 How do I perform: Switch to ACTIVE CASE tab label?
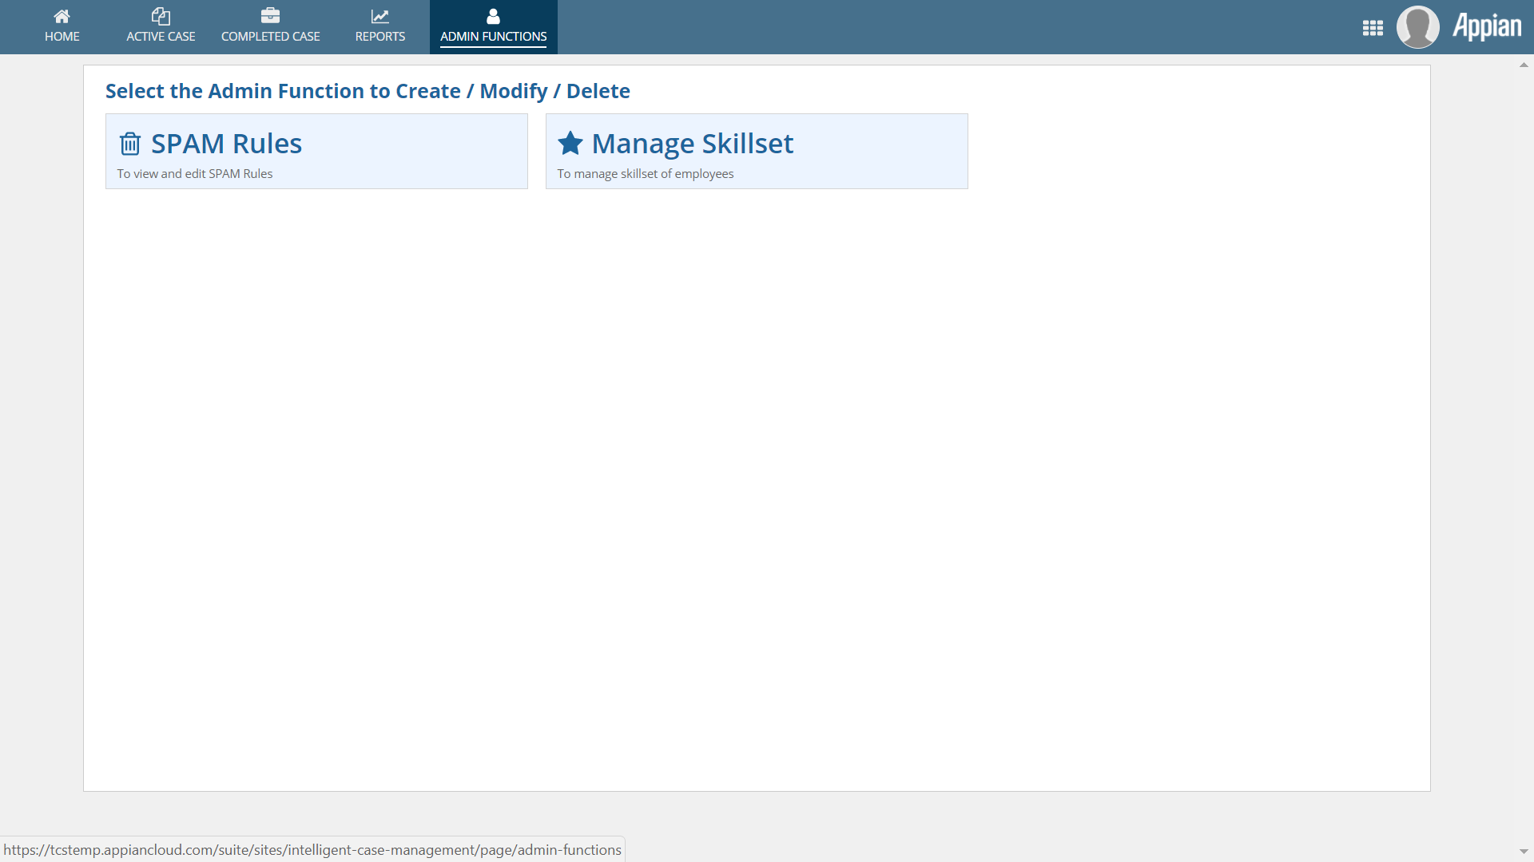click(161, 37)
